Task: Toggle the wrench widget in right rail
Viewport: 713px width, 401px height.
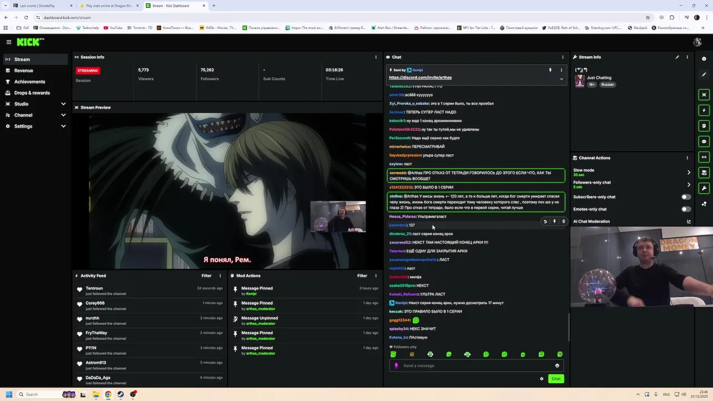Action: tap(704, 188)
